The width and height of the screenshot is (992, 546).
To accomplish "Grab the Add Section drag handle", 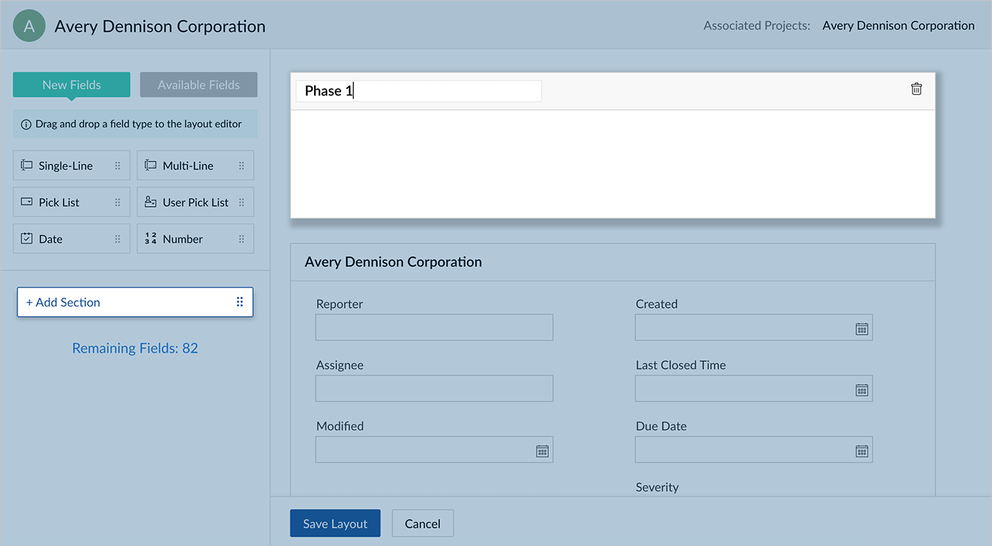I will (x=240, y=302).
